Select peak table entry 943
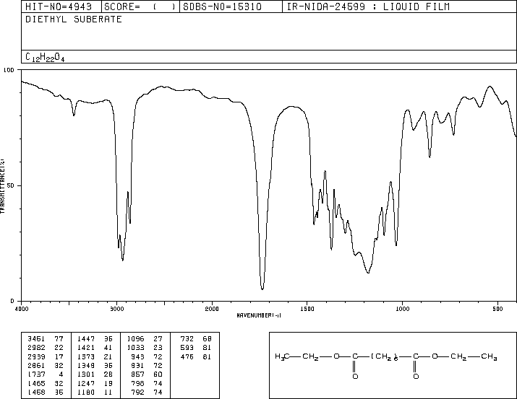This screenshot has width=517, height=399. pos(137,356)
